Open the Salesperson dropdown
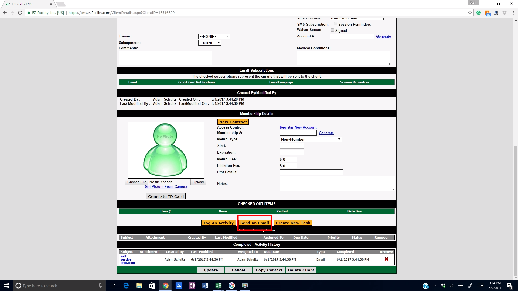The image size is (518, 291). coord(210,43)
